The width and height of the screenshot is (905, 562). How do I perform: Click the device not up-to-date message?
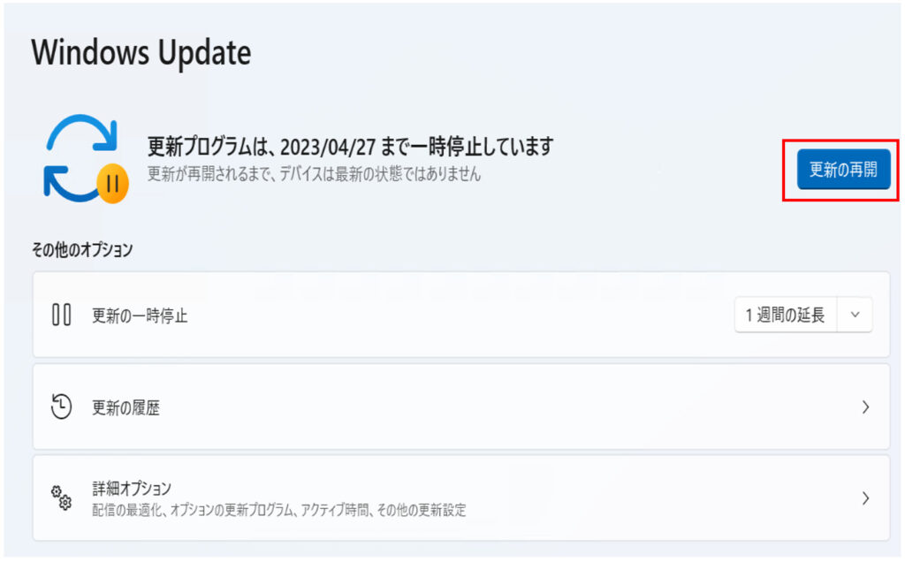point(314,174)
